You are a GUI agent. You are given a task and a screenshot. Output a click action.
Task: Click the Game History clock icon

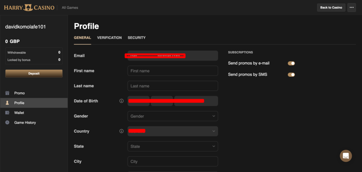pyautogui.click(x=7, y=122)
